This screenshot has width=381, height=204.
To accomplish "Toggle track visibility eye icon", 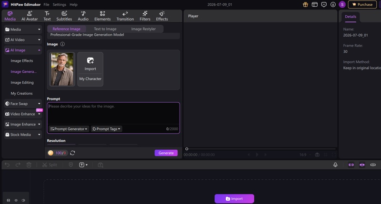I will coord(16,200).
